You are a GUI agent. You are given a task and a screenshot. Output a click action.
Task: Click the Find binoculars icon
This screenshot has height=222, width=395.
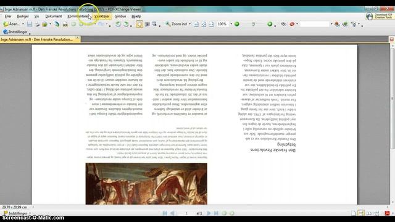pos(283,24)
